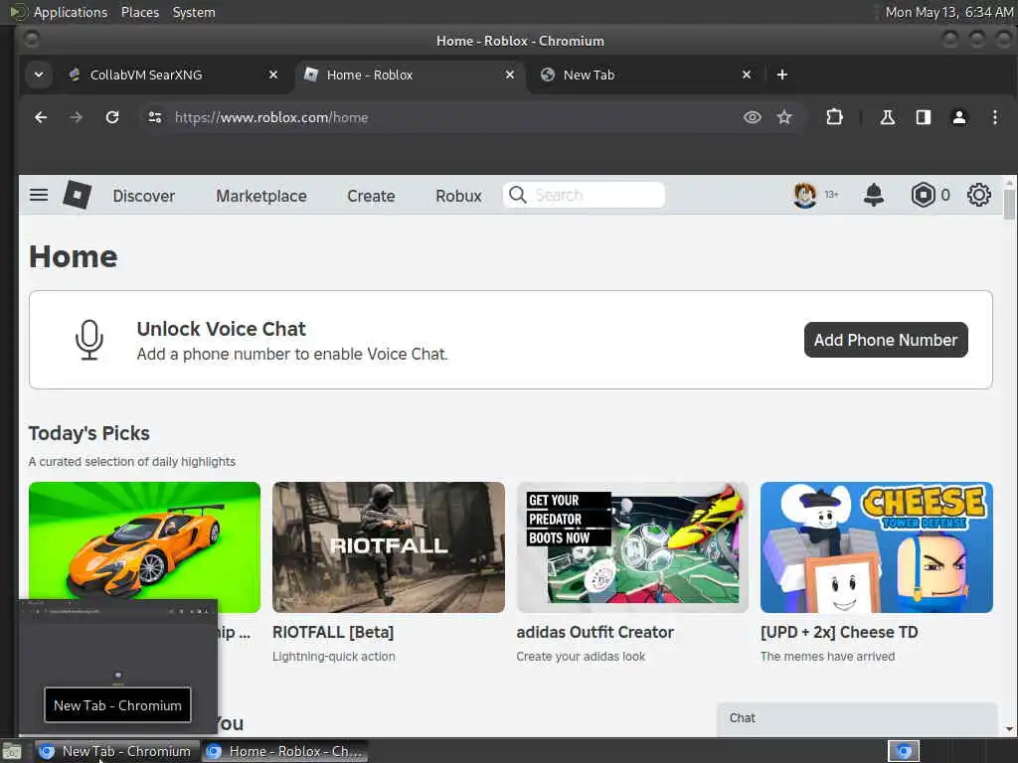Click the clock showing Mon May 13
The image size is (1018, 763).
948,12
